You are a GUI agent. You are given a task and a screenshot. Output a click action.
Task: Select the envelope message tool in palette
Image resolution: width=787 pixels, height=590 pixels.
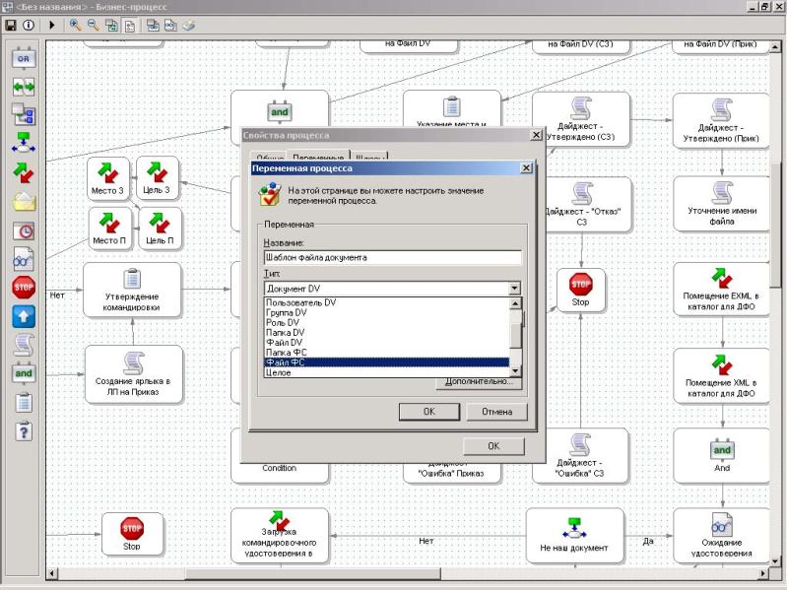pyautogui.click(x=24, y=202)
